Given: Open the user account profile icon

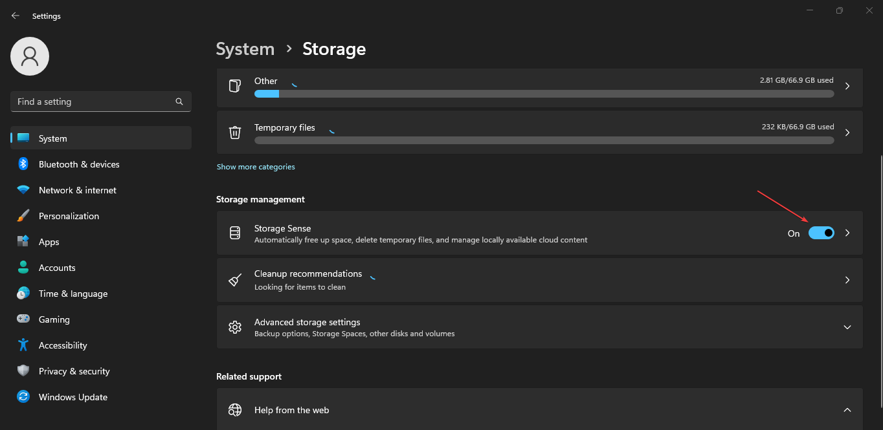Looking at the screenshot, I should click(x=29, y=56).
